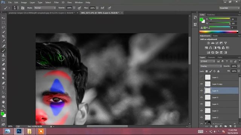The width and height of the screenshot is (241, 135).
Task: Open the brush preset picker arrow
Action: tap(18, 8)
